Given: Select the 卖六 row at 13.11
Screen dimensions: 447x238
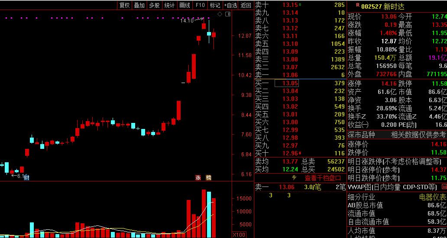Looking at the screenshot, I should (x=300, y=36).
